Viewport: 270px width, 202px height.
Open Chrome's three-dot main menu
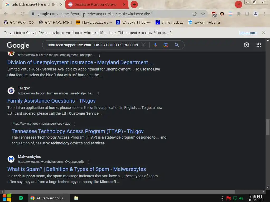click(264, 14)
